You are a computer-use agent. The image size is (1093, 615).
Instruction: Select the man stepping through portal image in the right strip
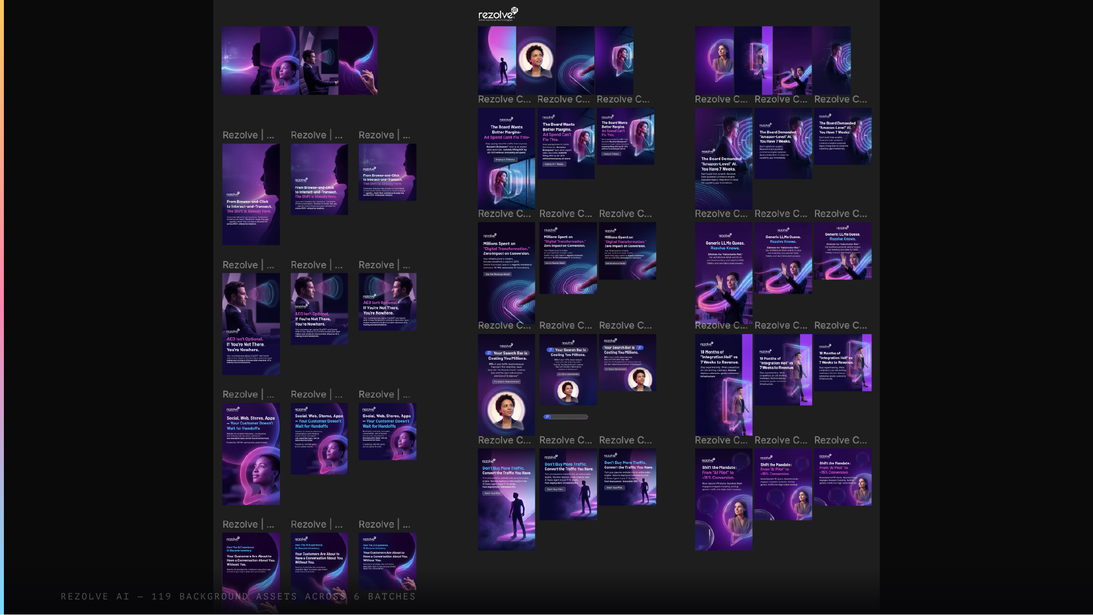(753, 60)
